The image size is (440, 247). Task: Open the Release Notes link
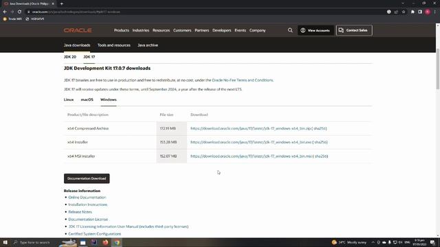80,212
